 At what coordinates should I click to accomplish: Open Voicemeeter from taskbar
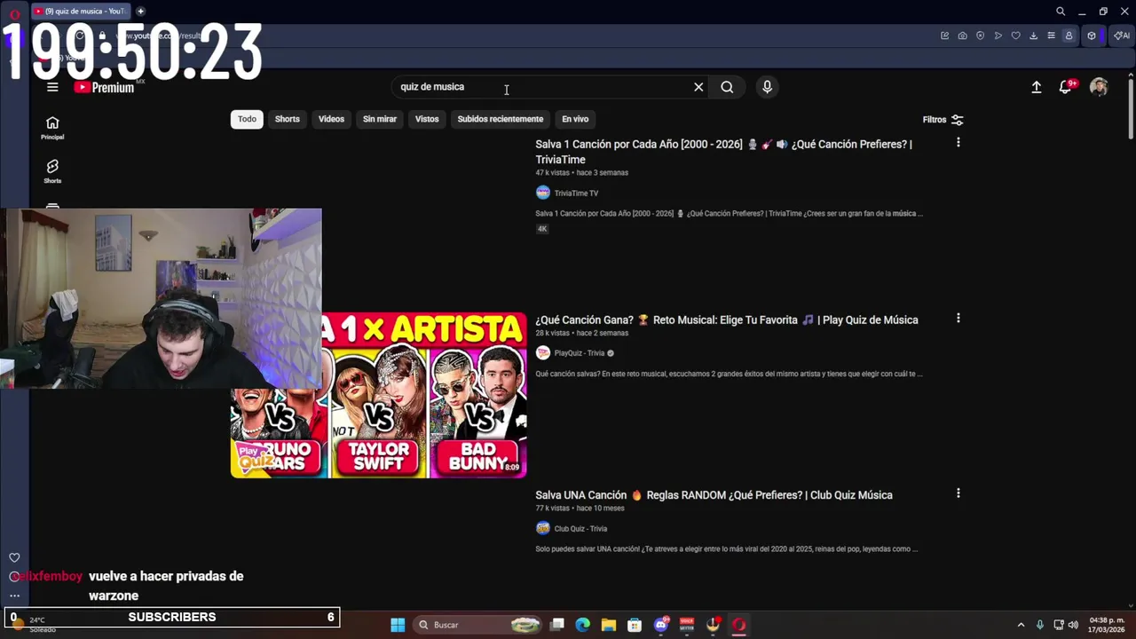pos(686,625)
